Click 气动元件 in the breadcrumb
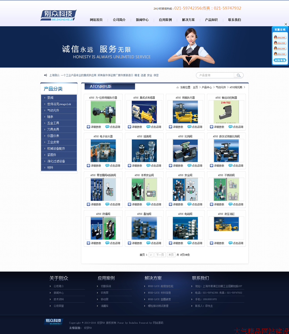 [221, 87]
